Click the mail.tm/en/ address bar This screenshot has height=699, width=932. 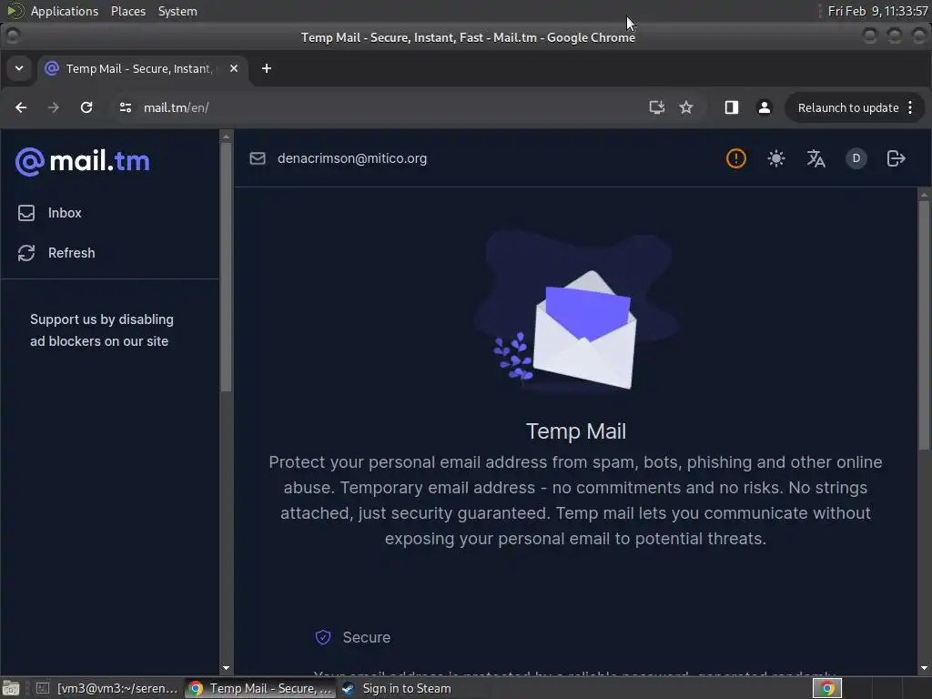[380, 107]
